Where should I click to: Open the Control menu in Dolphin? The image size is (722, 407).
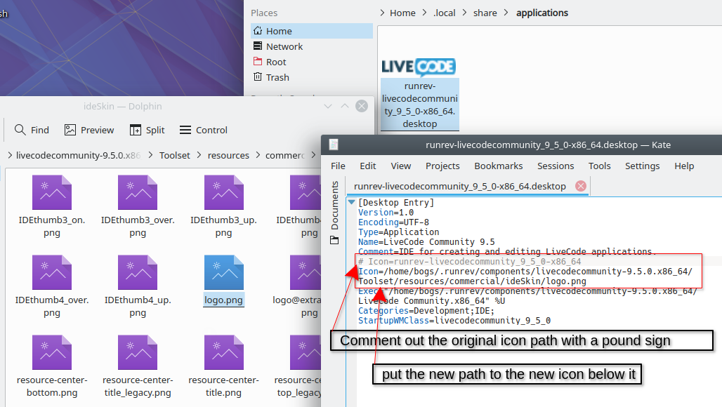(204, 130)
